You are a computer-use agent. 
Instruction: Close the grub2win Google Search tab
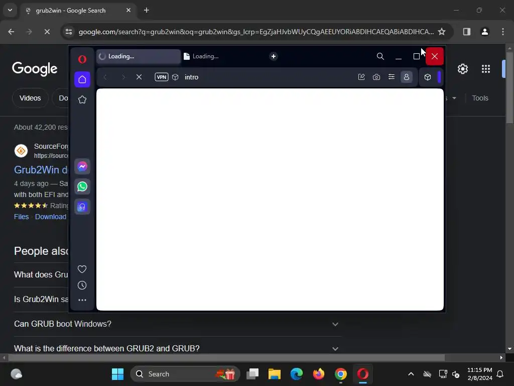pyautogui.click(x=128, y=10)
